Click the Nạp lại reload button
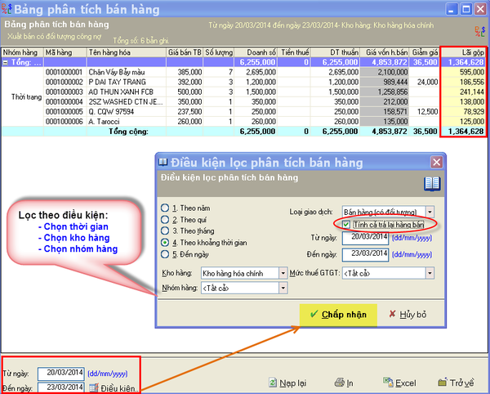490x394 pixels. pos(287,382)
